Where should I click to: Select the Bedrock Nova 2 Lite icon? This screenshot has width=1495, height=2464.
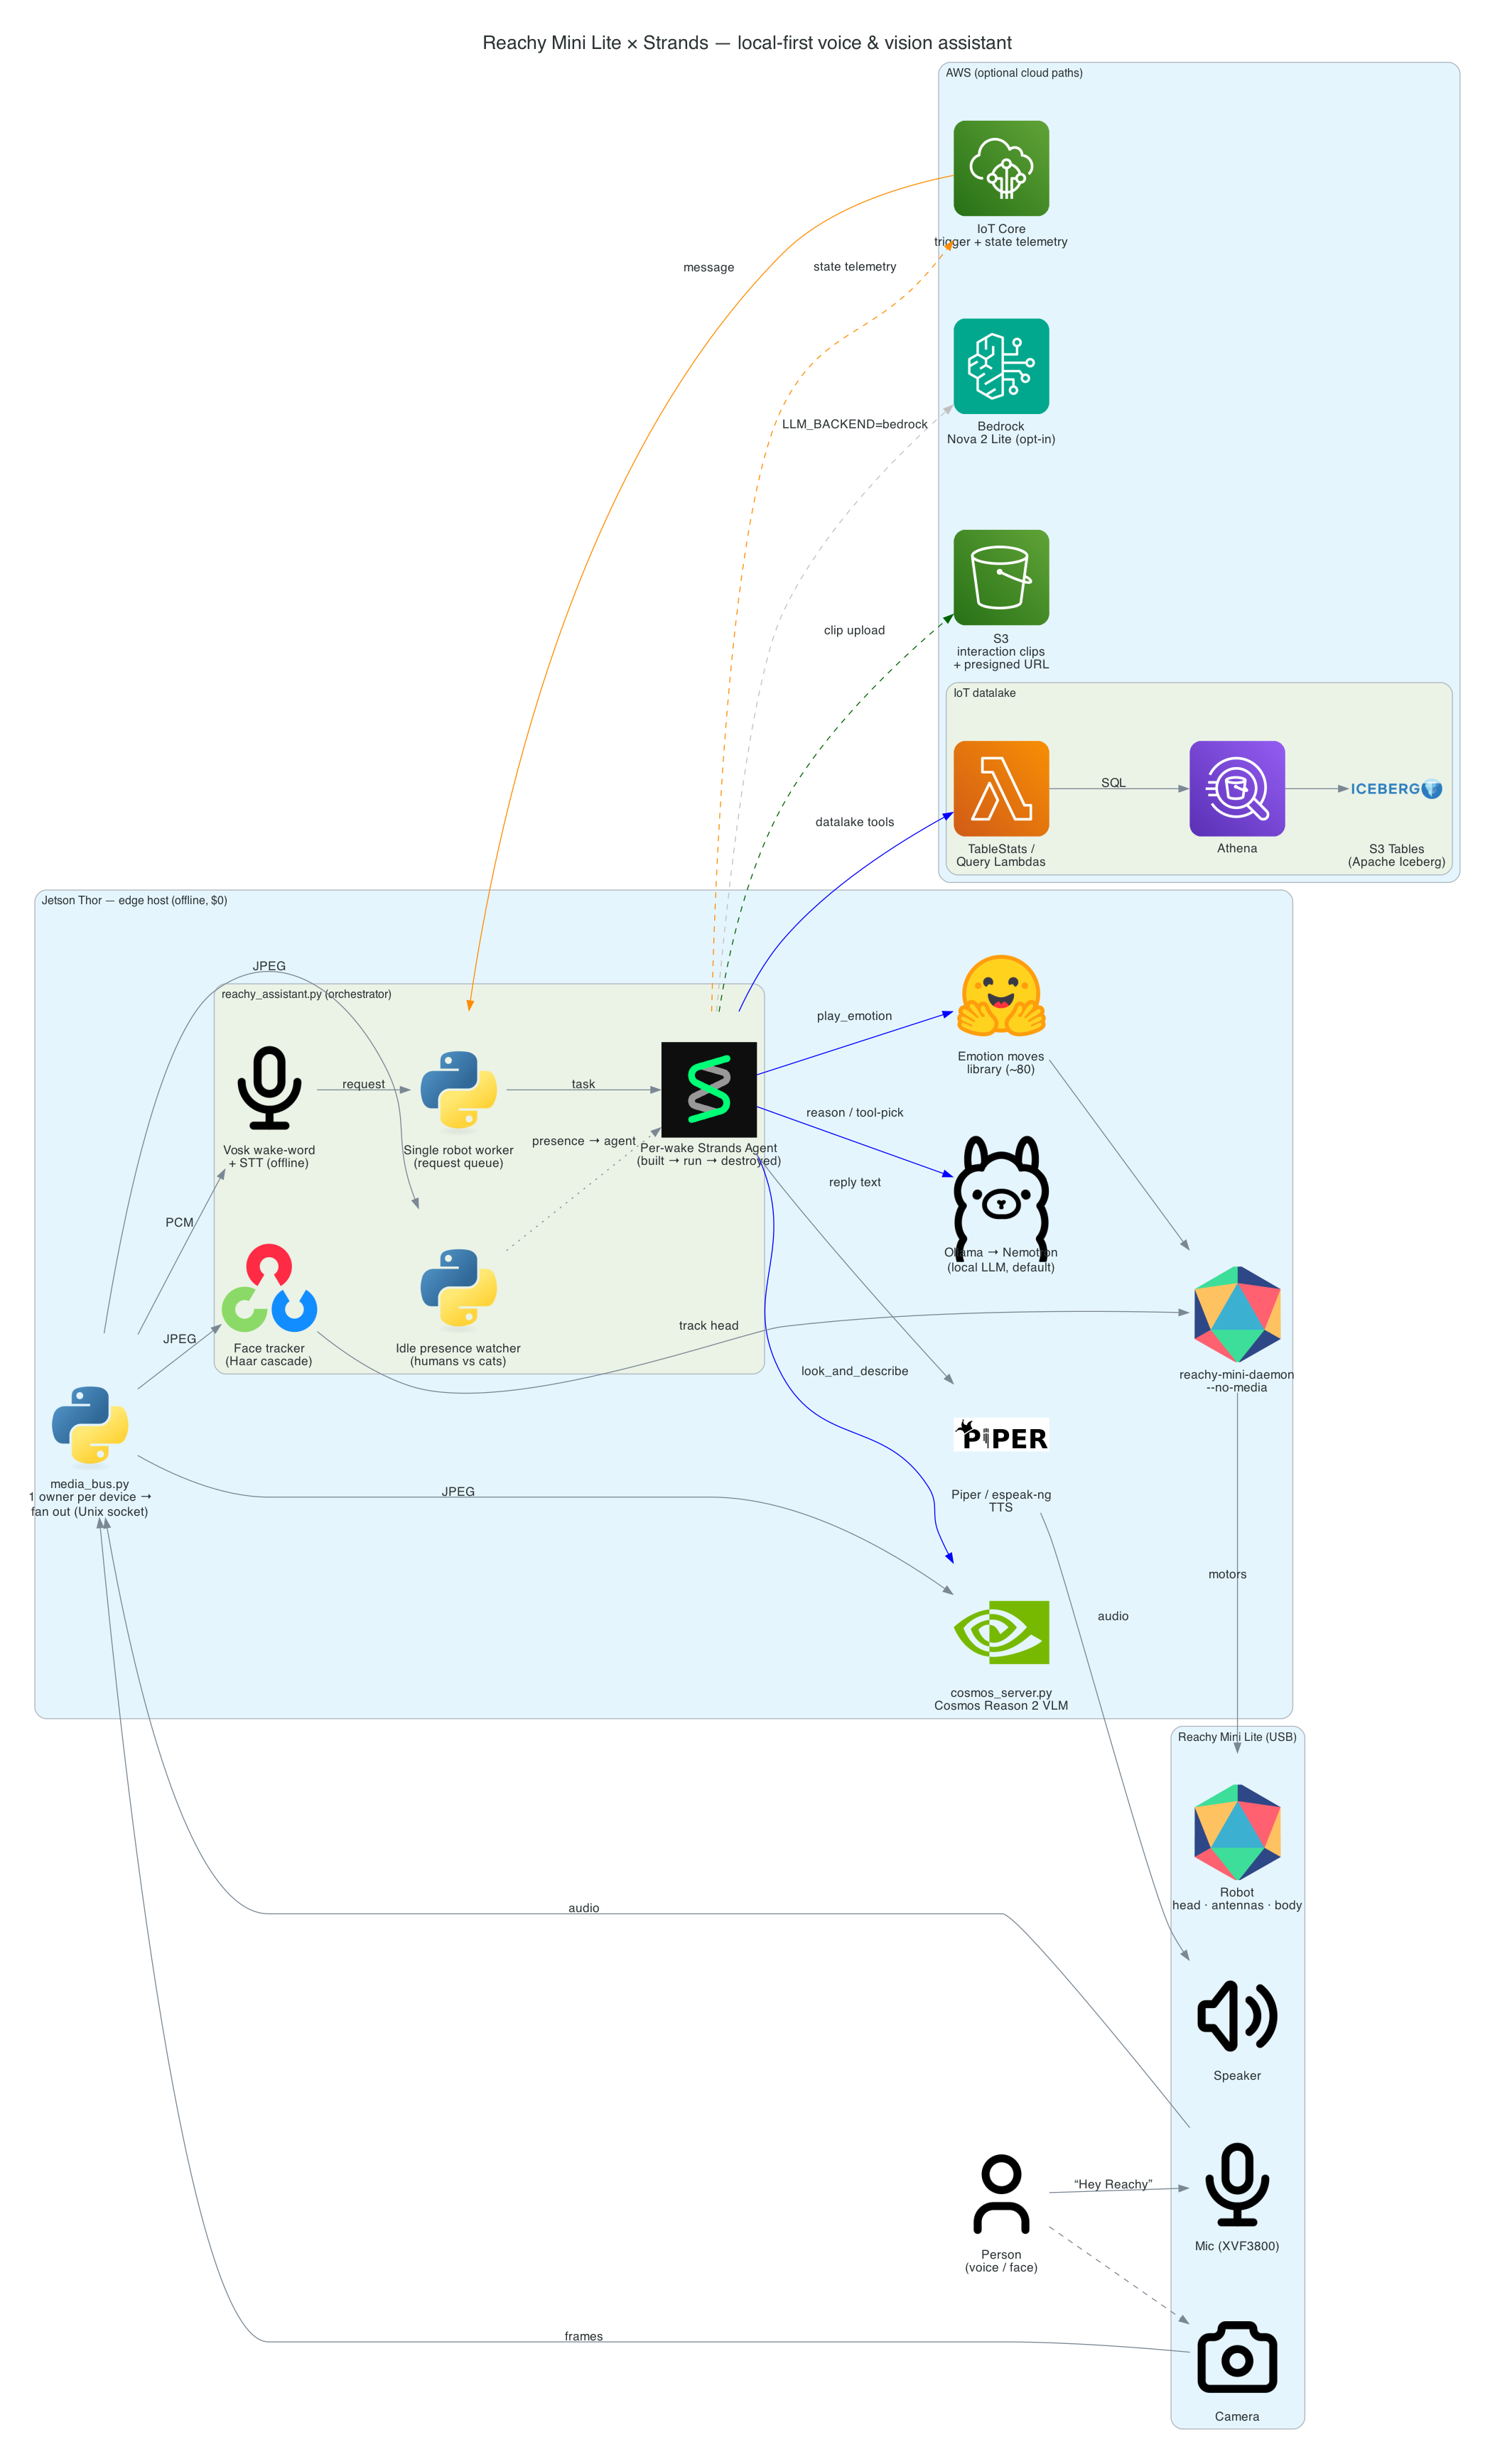(1000, 366)
